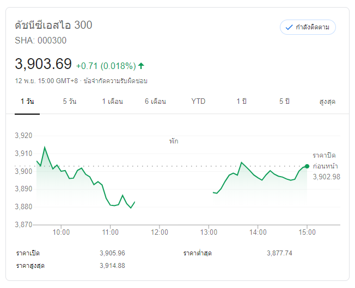Switch to the 1 ปี tab

241,102
